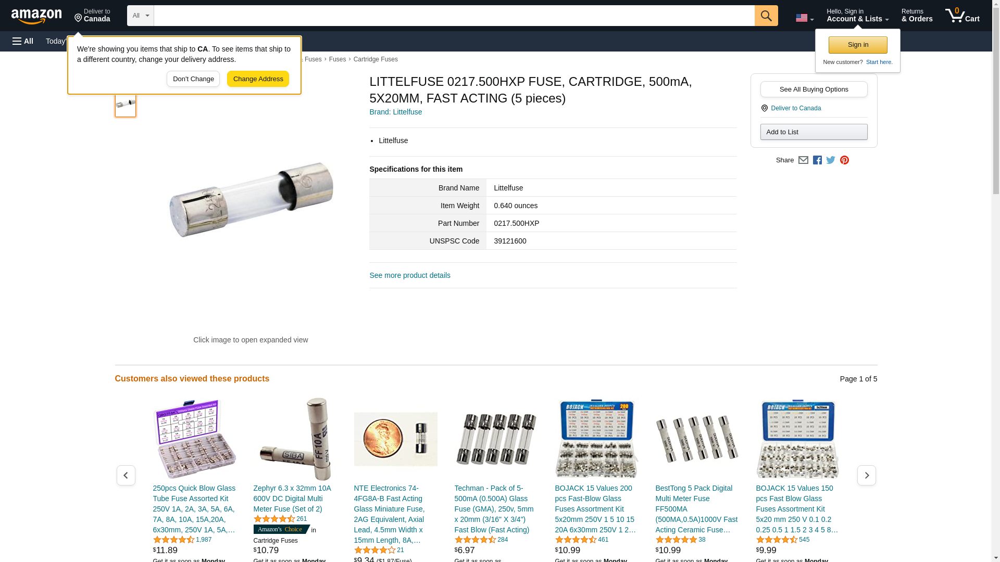Select the Fuses breadcrumb link
The width and height of the screenshot is (1000, 562).
tap(337, 59)
